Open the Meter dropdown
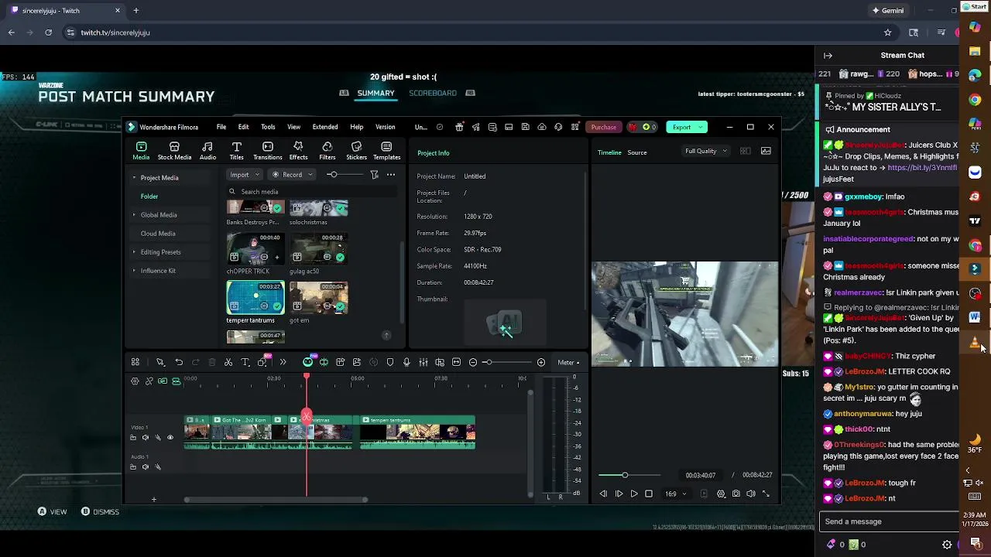Image resolution: width=991 pixels, height=557 pixels. [x=568, y=362]
